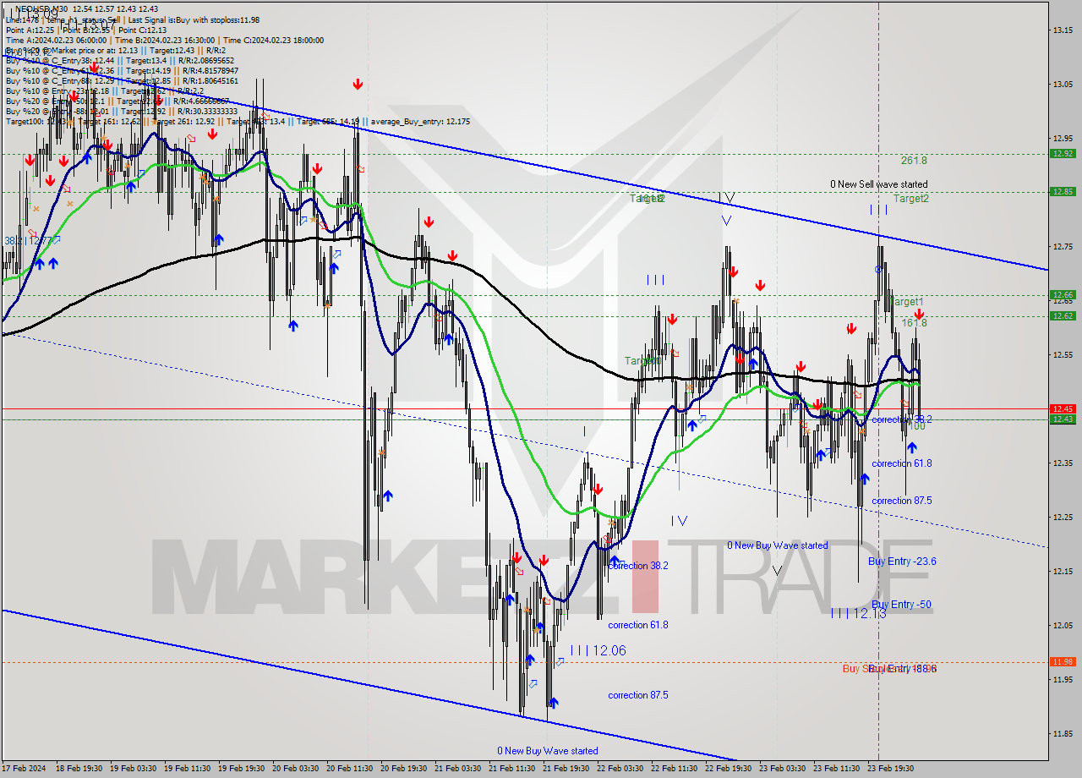Click 12.15 on the price axis

[x=1063, y=571]
